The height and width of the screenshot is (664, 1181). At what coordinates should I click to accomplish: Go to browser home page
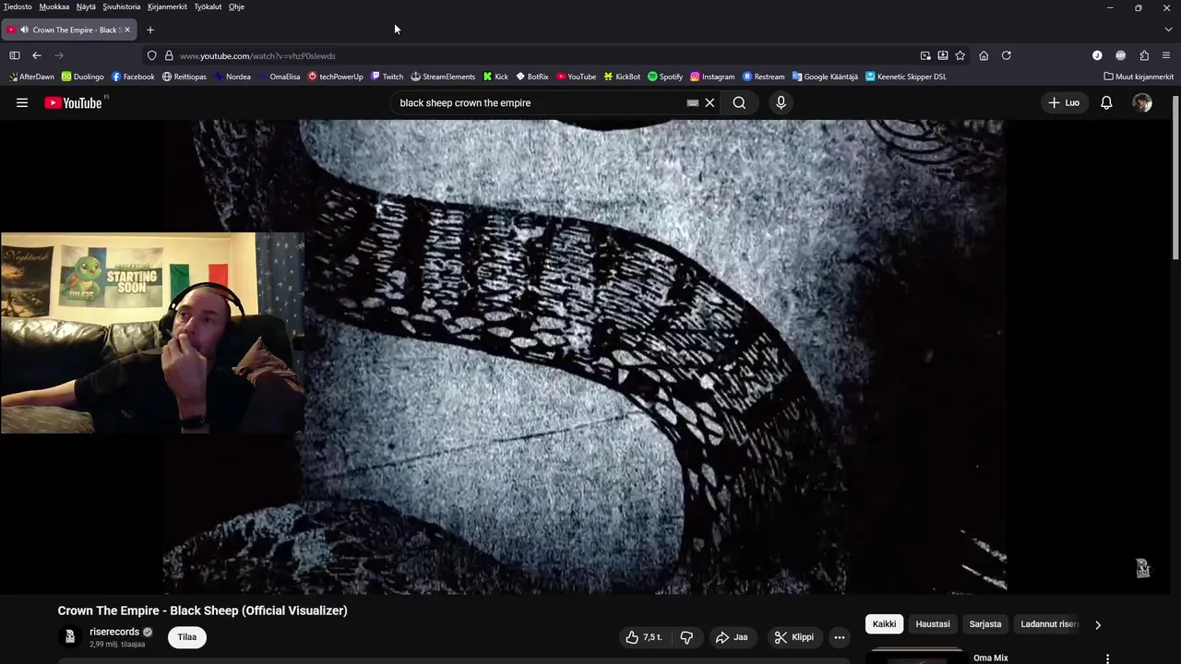984,55
